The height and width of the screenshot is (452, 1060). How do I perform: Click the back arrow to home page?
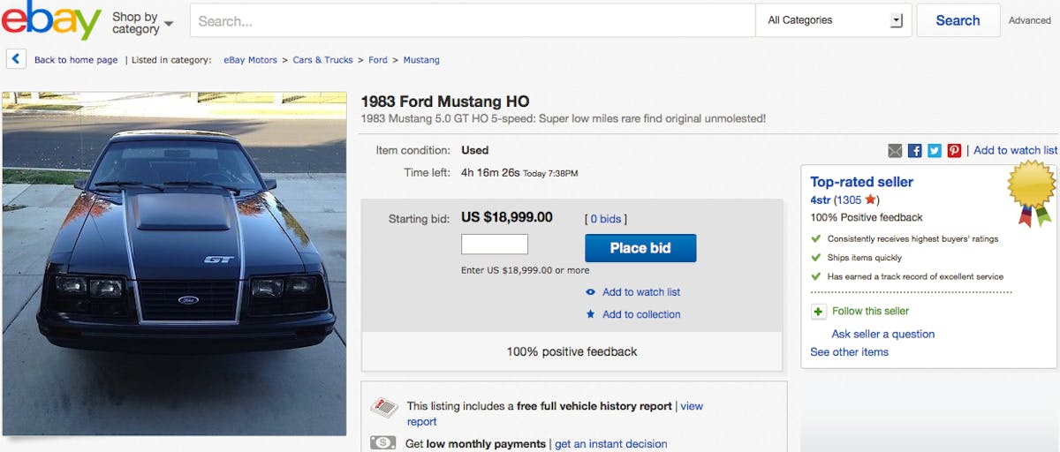[x=16, y=59]
